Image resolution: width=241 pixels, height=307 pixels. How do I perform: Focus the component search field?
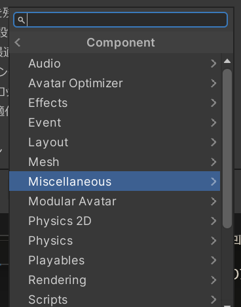(120, 20)
